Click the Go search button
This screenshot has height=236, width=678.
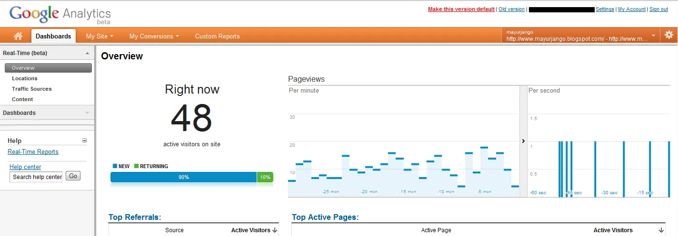[x=73, y=176]
